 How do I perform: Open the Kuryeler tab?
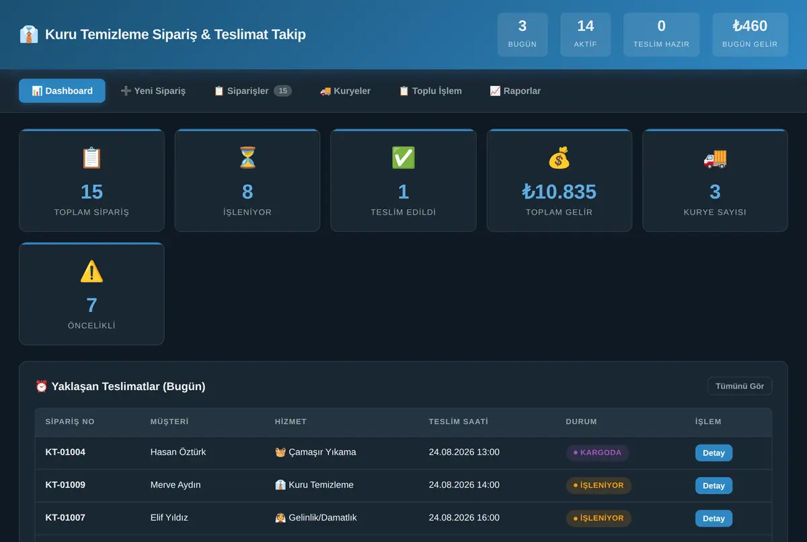pos(345,91)
